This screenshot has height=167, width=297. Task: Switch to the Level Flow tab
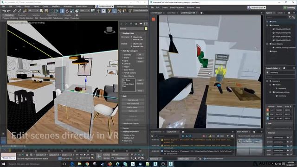click(x=172, y=13)
